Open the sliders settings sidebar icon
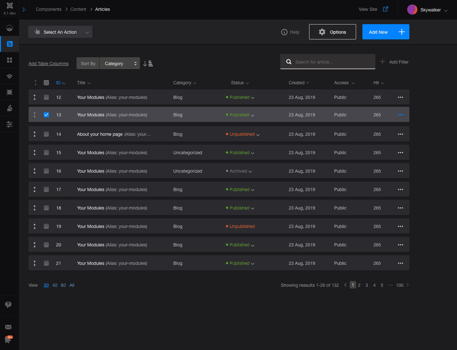457x350 pixels. point(10,124)
